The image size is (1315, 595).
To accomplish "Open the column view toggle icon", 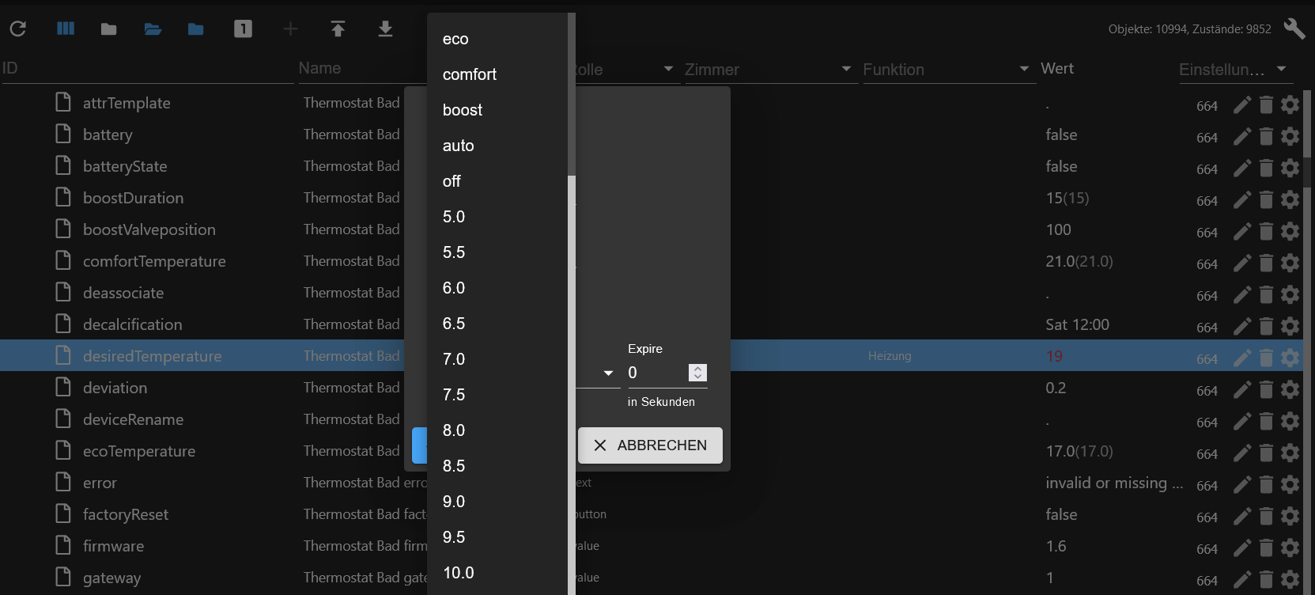I will (66, 28).
